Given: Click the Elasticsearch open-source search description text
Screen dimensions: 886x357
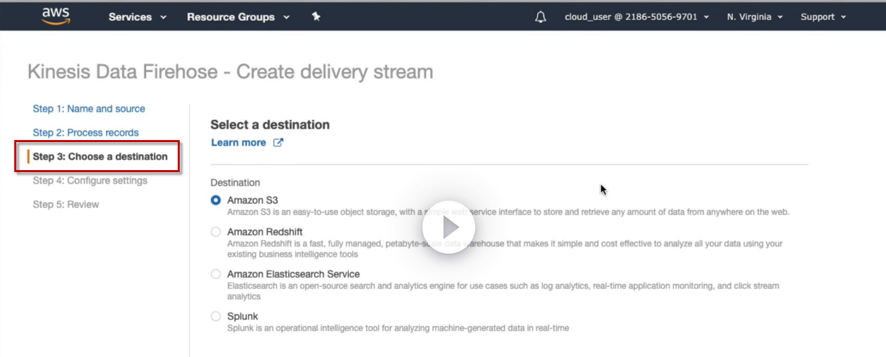Looking at the screenshot, I should (503, 291).
